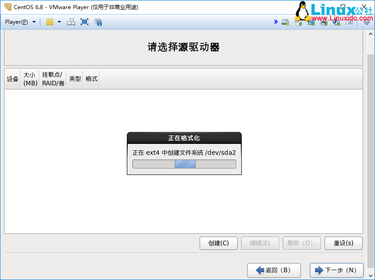Select the sound card device icon
Screen dimensions: 375x280
pos(336,21)
